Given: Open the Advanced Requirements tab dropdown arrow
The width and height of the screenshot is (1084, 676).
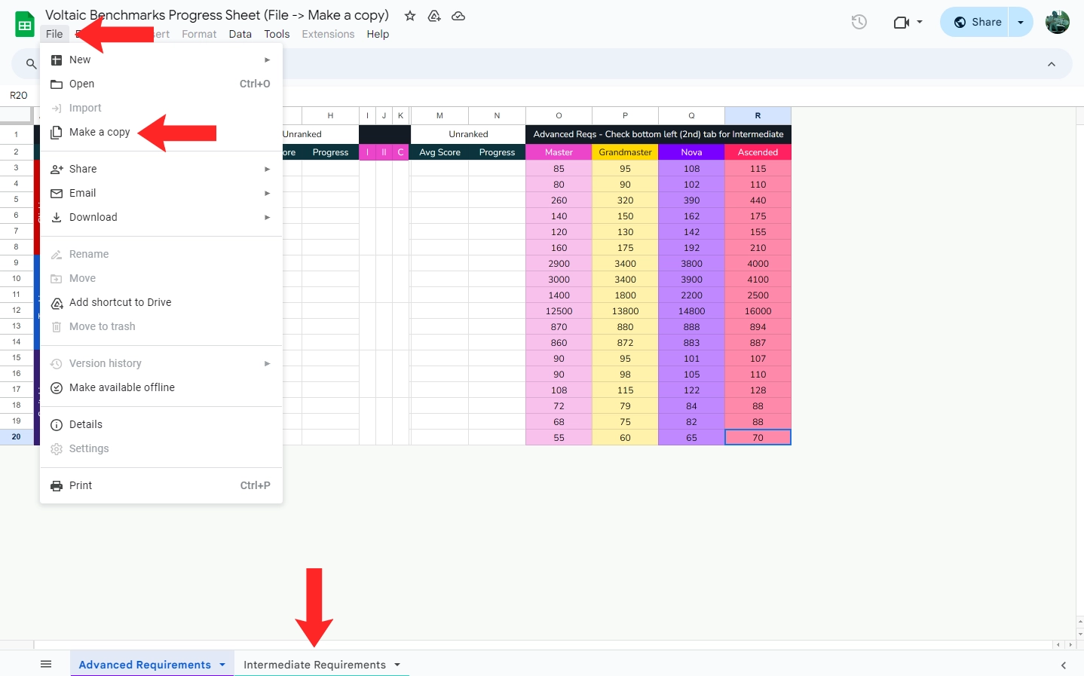Looking at the screenshot, I should 222,665.
